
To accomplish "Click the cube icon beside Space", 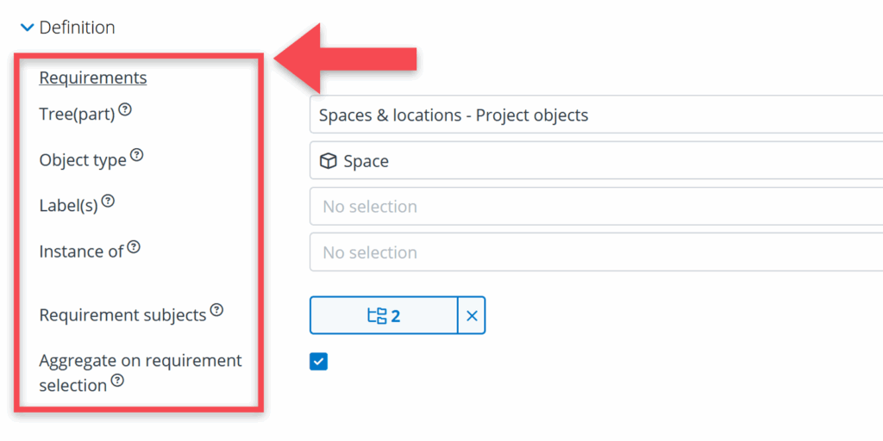I will point(328,161).
